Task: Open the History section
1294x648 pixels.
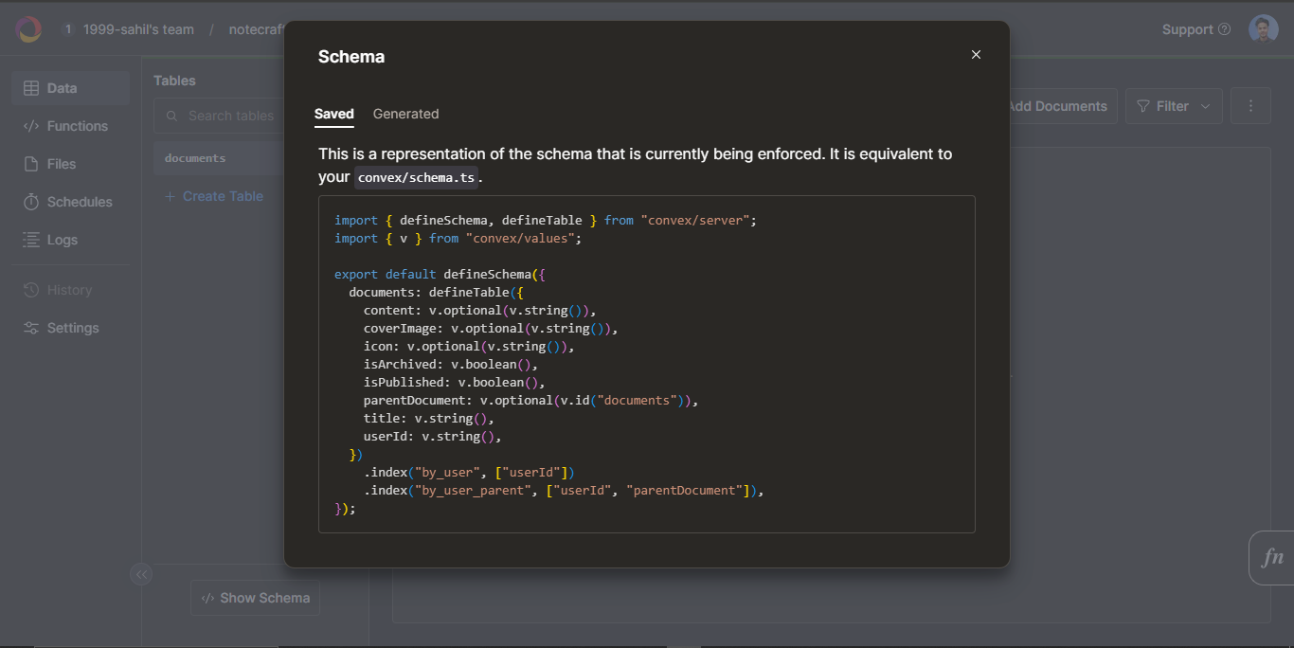Action: pos(70,290)
